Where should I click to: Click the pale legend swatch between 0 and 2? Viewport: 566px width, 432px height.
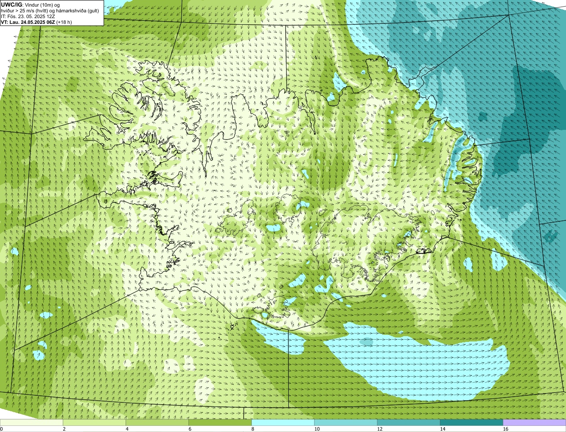tap(31, 422)
